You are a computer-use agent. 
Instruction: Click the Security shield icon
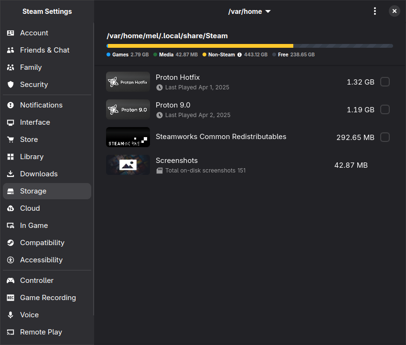coord(11,85)
